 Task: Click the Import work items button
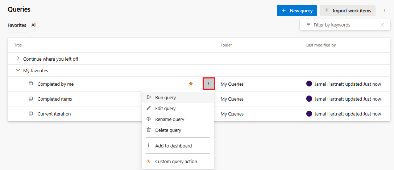click(348, 11)
